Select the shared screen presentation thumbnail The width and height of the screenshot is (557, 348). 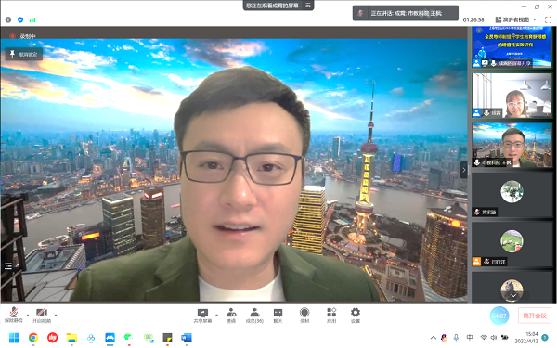(x=512, y=47)
